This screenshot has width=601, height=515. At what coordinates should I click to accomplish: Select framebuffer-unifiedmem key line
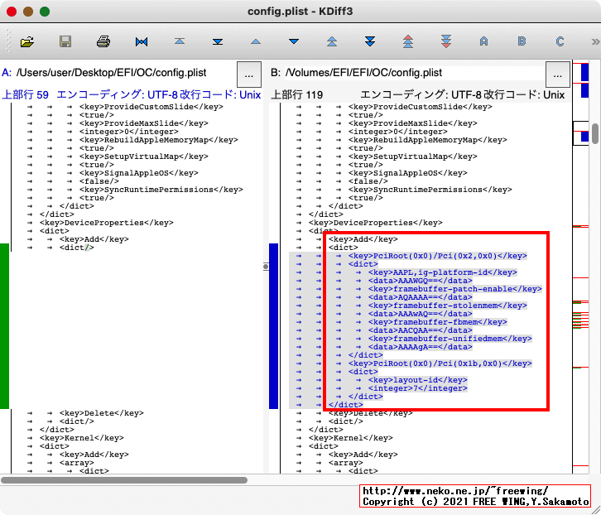[450, 339]
